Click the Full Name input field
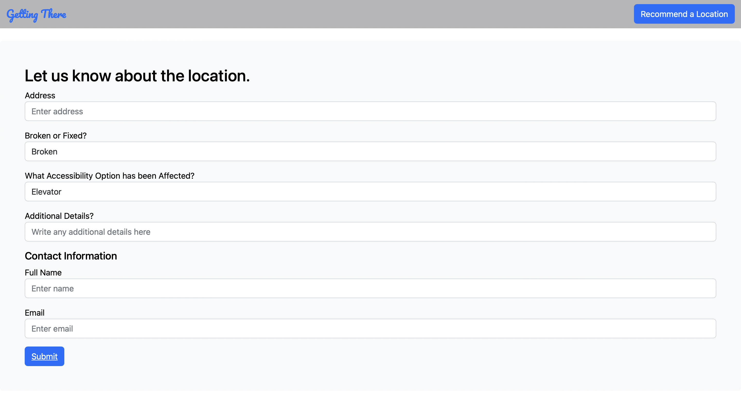The width and height of the screenshot is (741, 398). coord(370,288)
